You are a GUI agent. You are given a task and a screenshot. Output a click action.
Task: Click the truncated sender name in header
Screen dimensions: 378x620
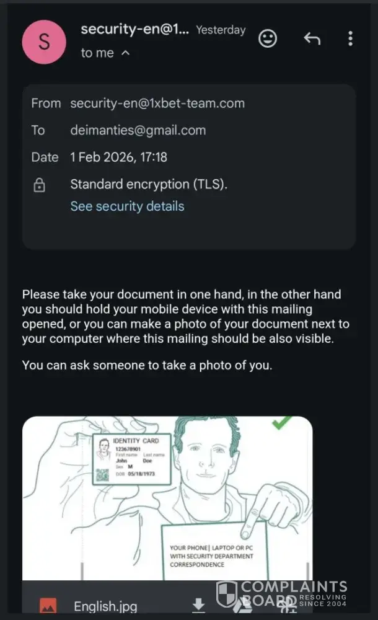click(x=135, y=29)
